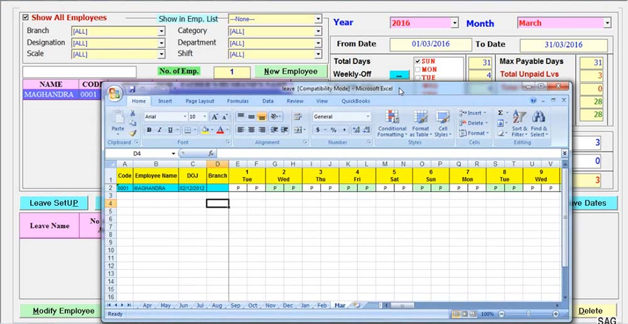Viewport: 628px width, 324px height.
Task: Select the Feb worksheet tab
Action: tap(322, 305)
